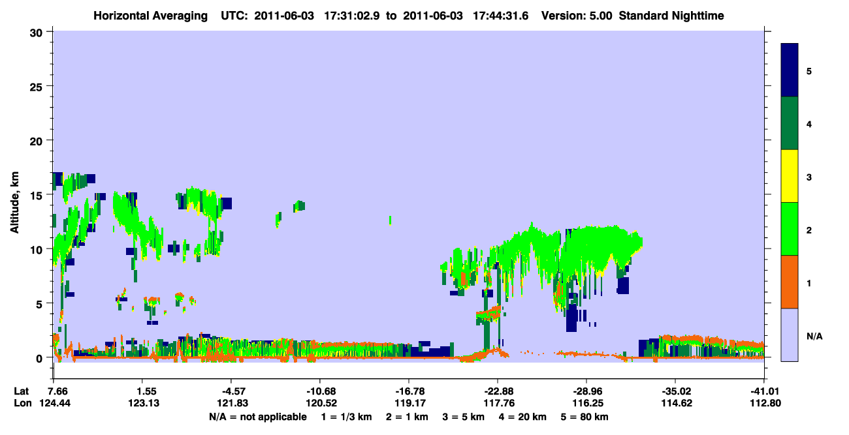
Task: Click the colorbar number label 3
Action: 809,176
